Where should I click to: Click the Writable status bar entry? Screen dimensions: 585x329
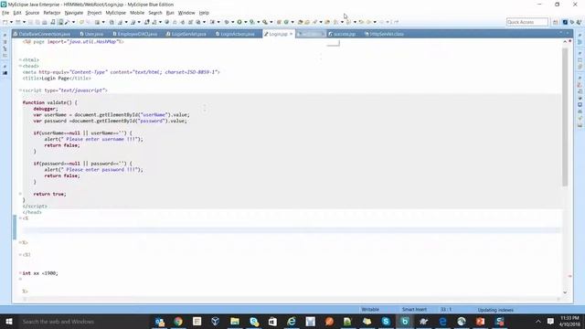370,310
